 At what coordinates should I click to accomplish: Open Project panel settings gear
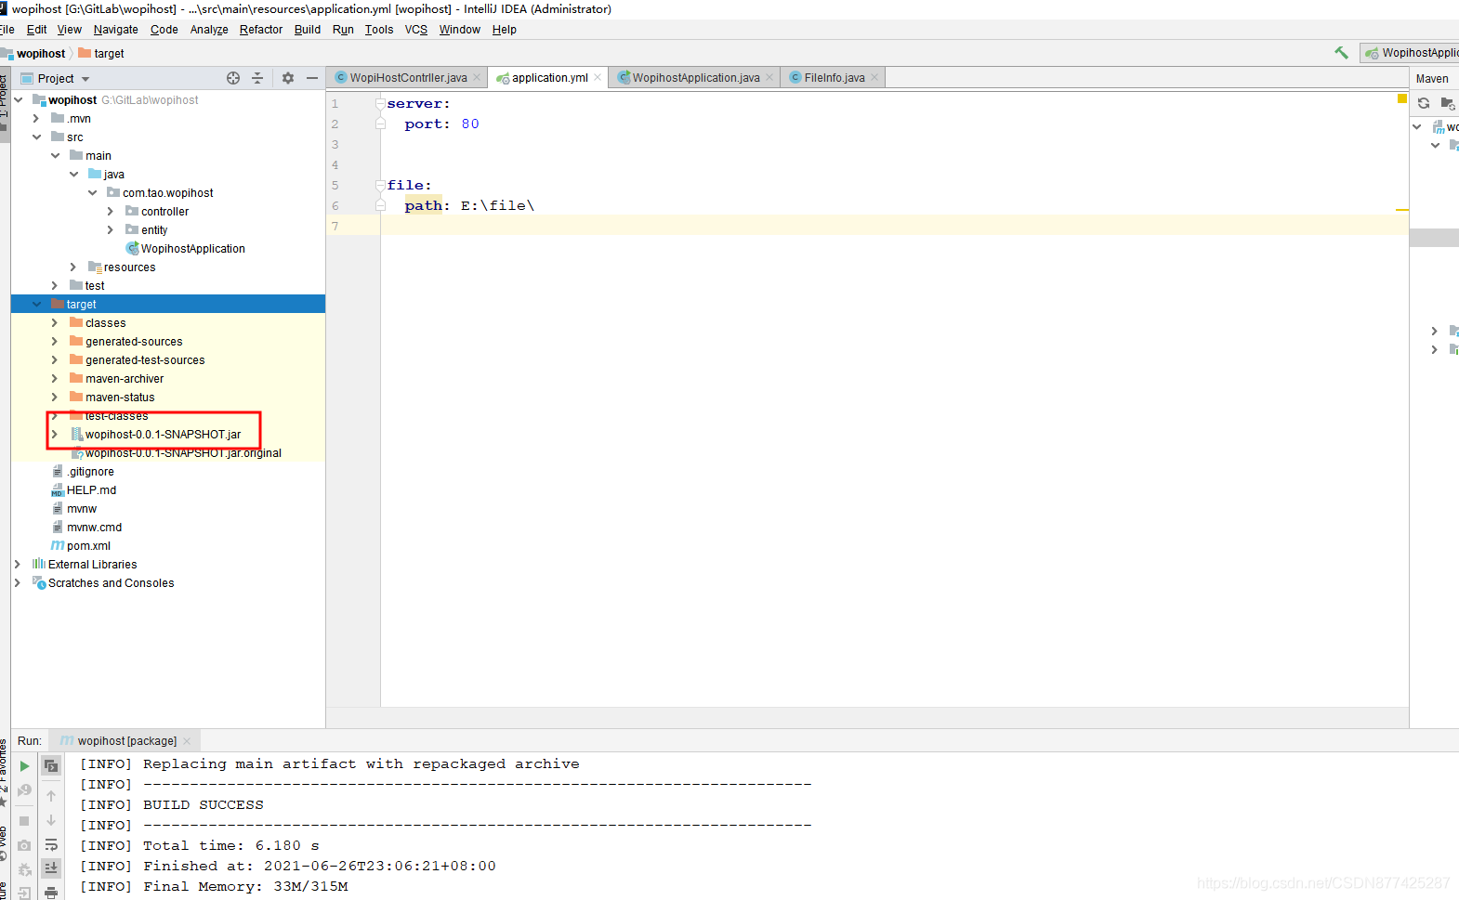[288, 78]
